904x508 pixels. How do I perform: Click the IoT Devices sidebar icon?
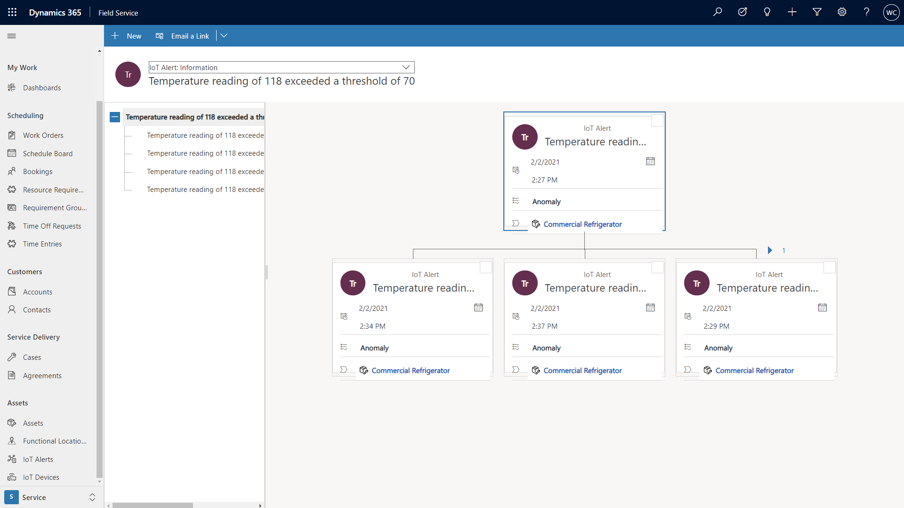tap(12, 477)
